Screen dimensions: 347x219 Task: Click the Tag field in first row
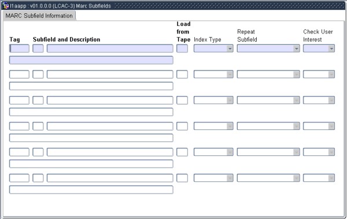click(x=19, y=49)
